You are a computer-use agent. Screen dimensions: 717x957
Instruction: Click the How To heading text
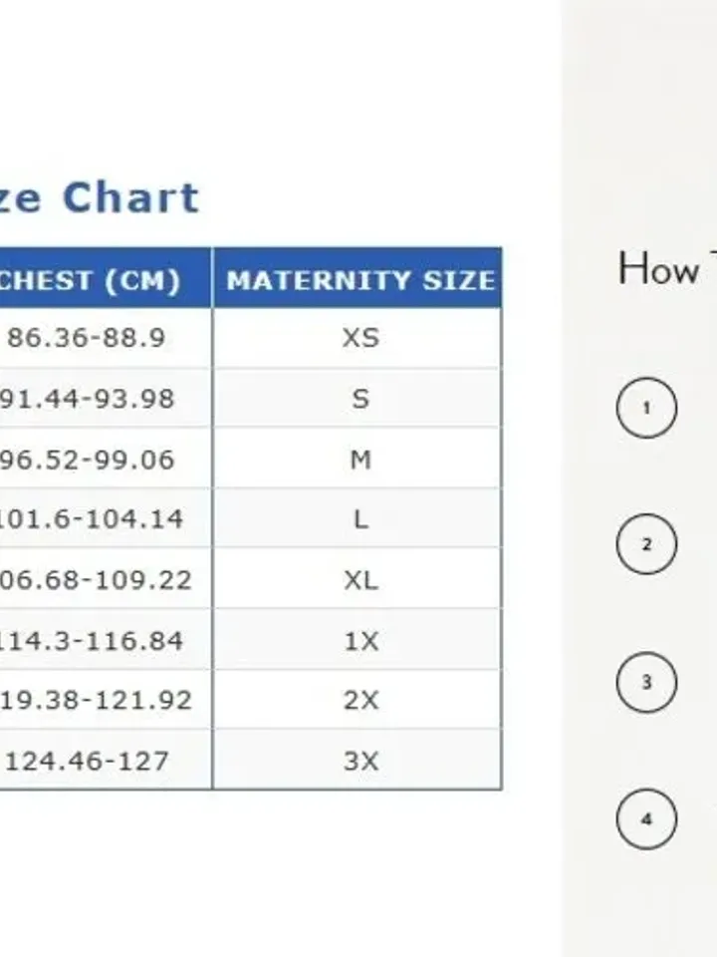pos(667,268)
